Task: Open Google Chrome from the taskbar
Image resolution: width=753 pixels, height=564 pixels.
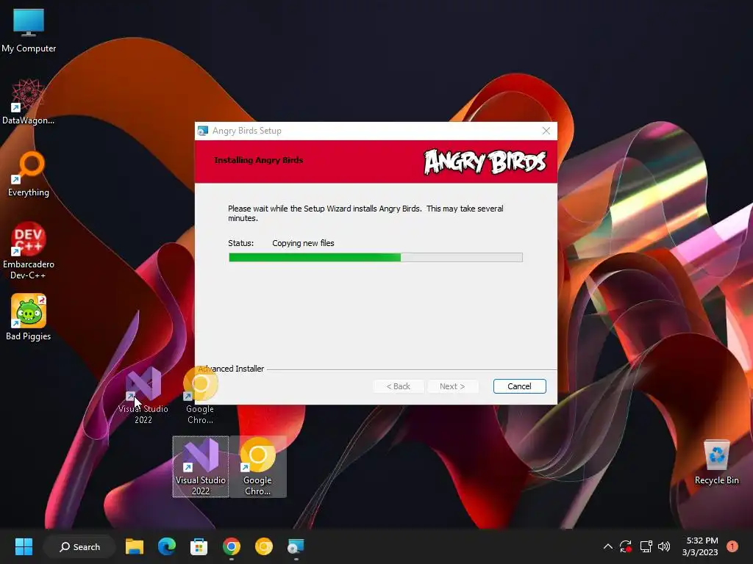Action: tap(232, 546)
